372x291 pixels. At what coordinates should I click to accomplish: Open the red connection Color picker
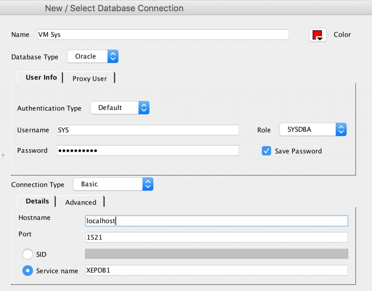pos(318,35)
